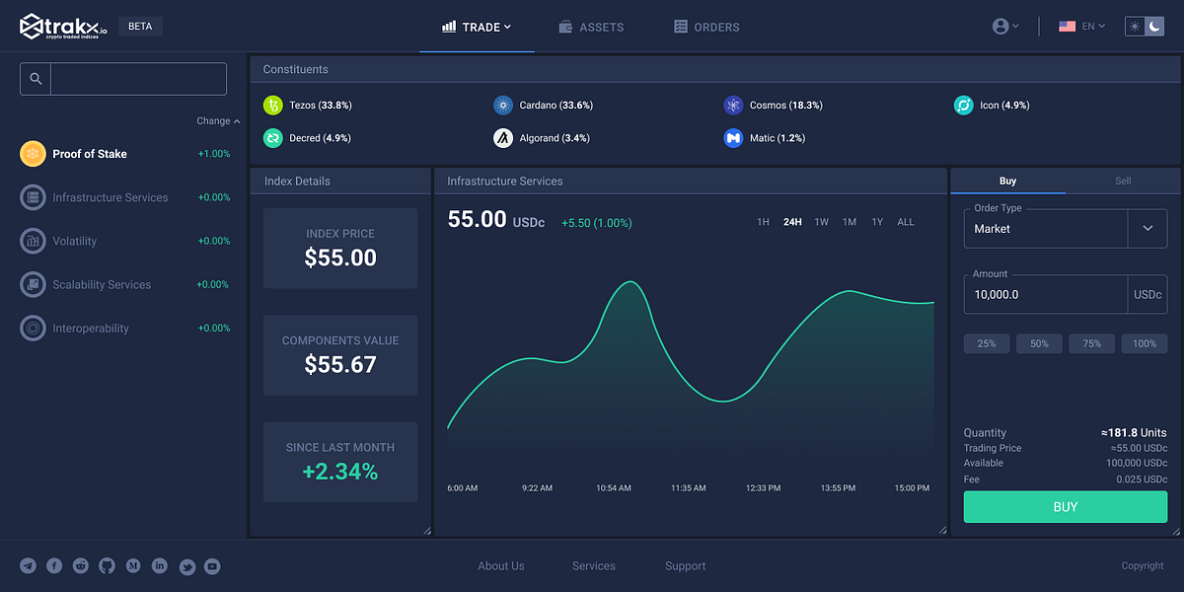Open the Trade dropdown menu
Image resolution: width=1185 pixels, height=592 pixels.
click(477, 27)
